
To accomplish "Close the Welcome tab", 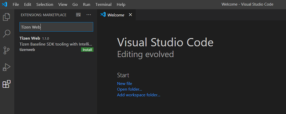I will click(130, 15).
